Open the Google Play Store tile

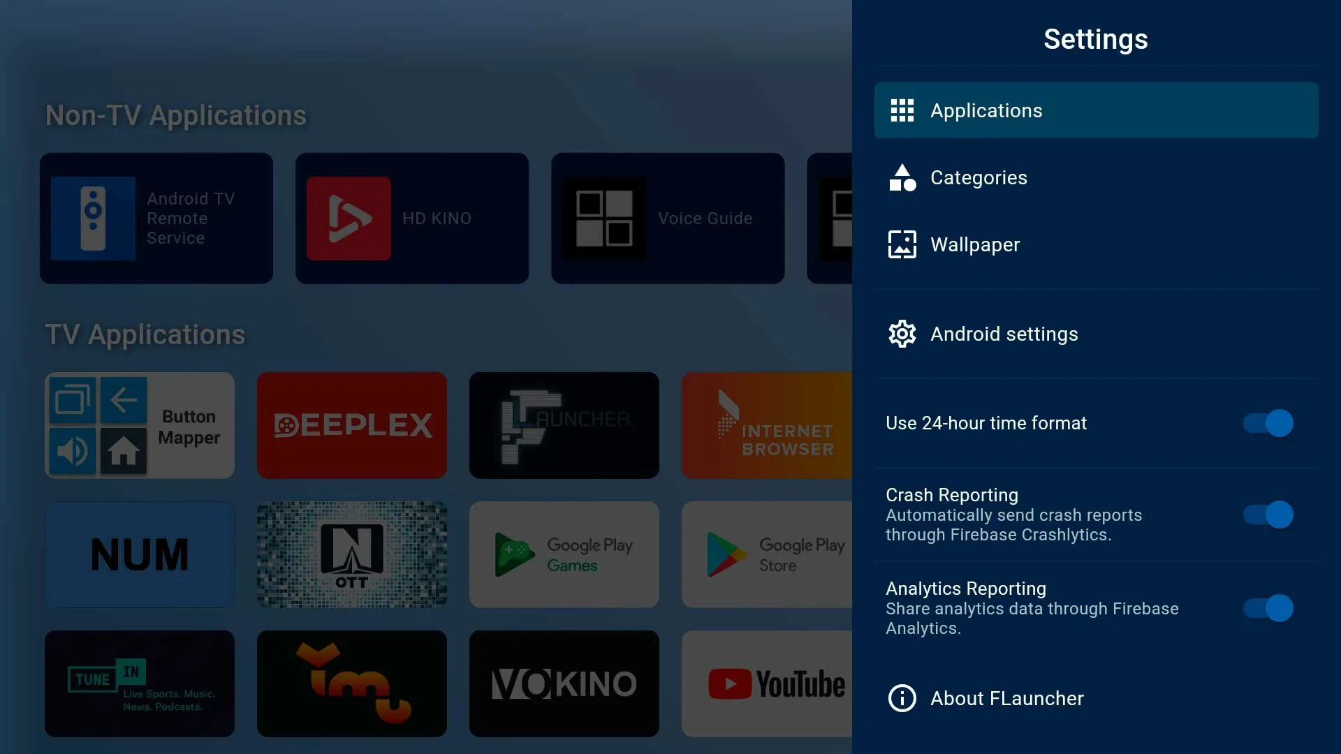767,554
